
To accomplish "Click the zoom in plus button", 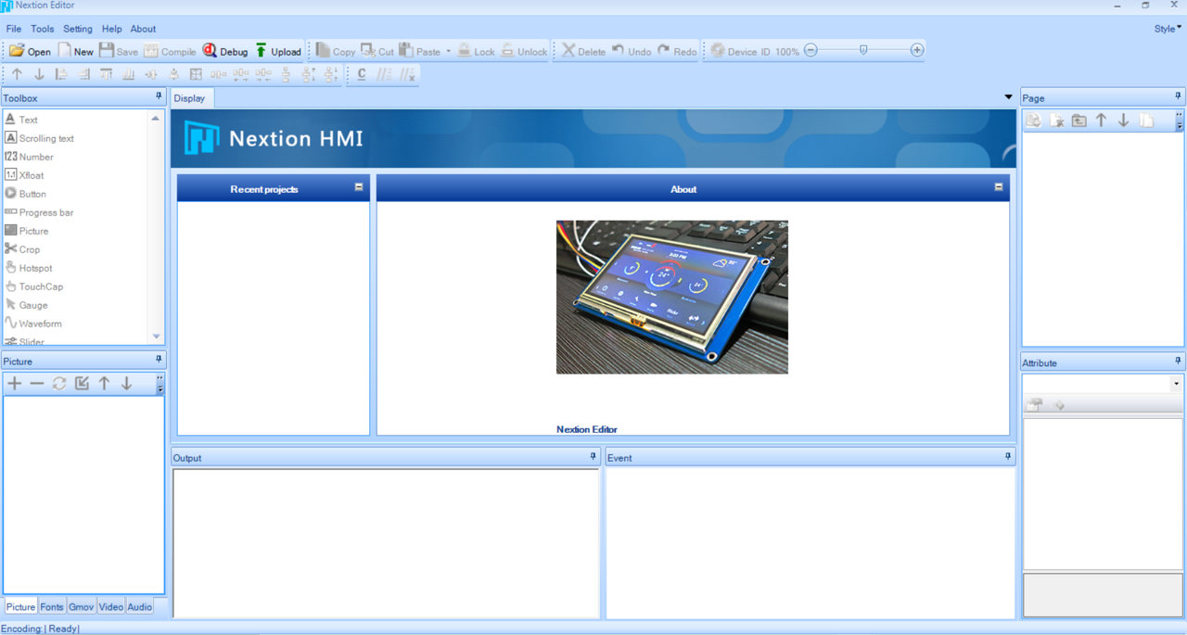I will [917, 50].
